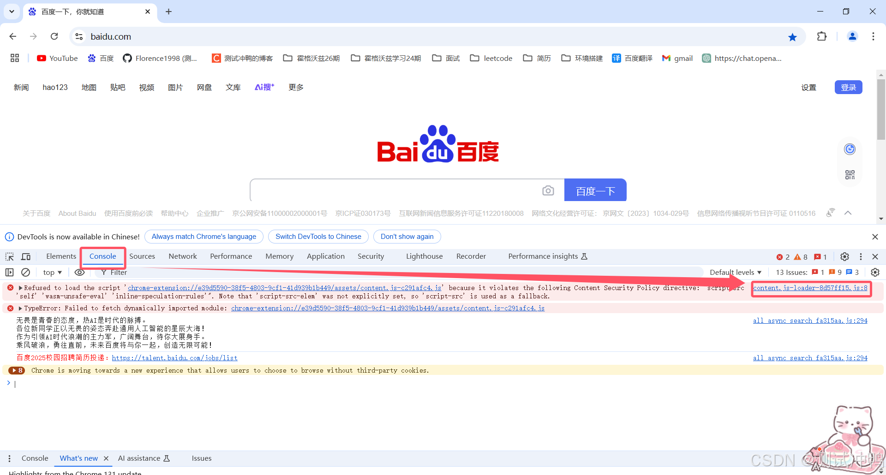Open the console settings gear icon

point(875,273)
